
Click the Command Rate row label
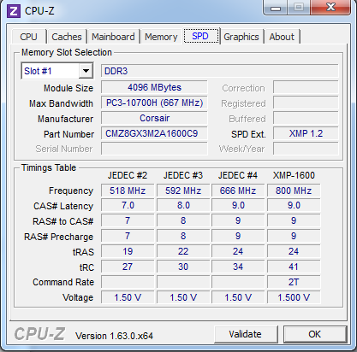63,282
